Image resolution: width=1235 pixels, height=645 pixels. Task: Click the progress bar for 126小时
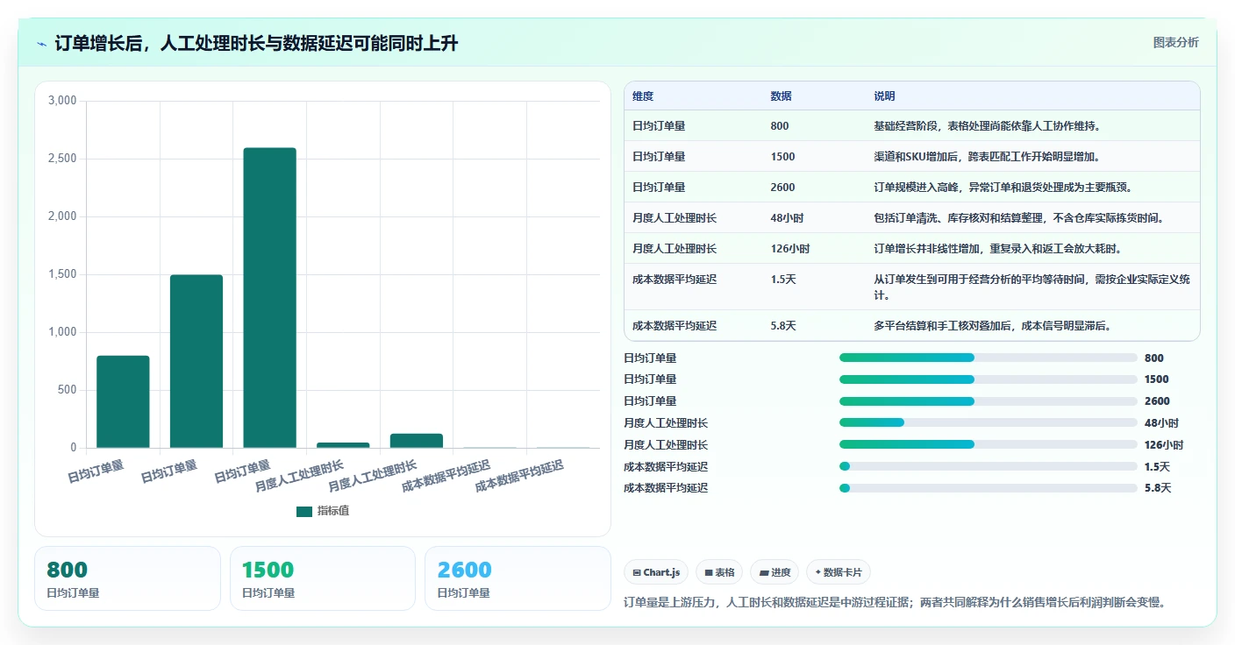[989, 444]
